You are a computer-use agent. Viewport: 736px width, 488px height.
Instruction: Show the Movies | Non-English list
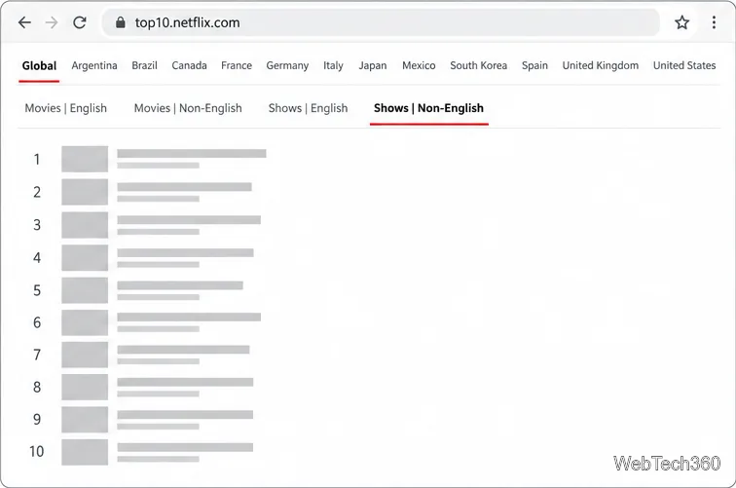point(188,108)
